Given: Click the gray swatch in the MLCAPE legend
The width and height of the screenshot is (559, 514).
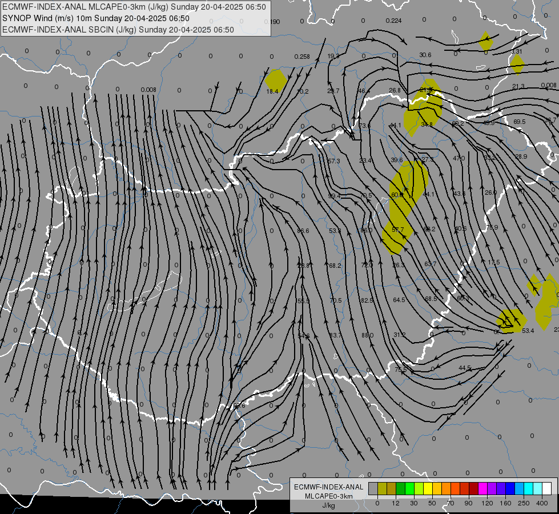Looking at the screenshot, I should pyautogui.click(x=373, y=488).
